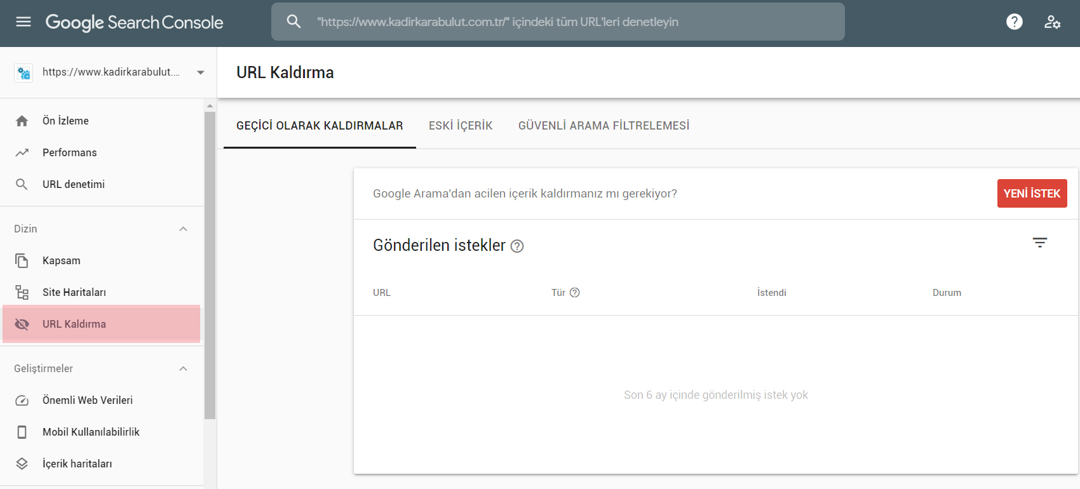Focus the URL inspection search field

(558, 22)
